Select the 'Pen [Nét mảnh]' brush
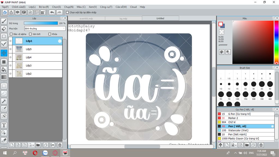This screenshot has height=157, width=279. point(246,134)
